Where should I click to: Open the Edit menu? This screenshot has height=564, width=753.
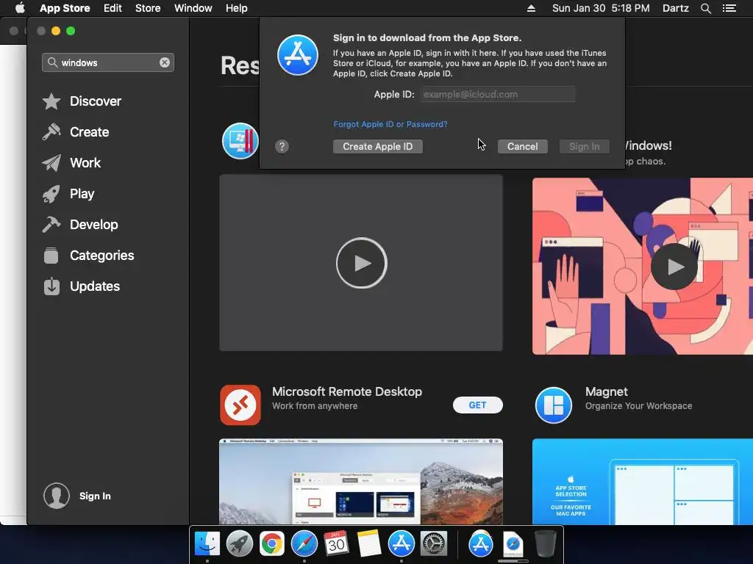(113, 8)
